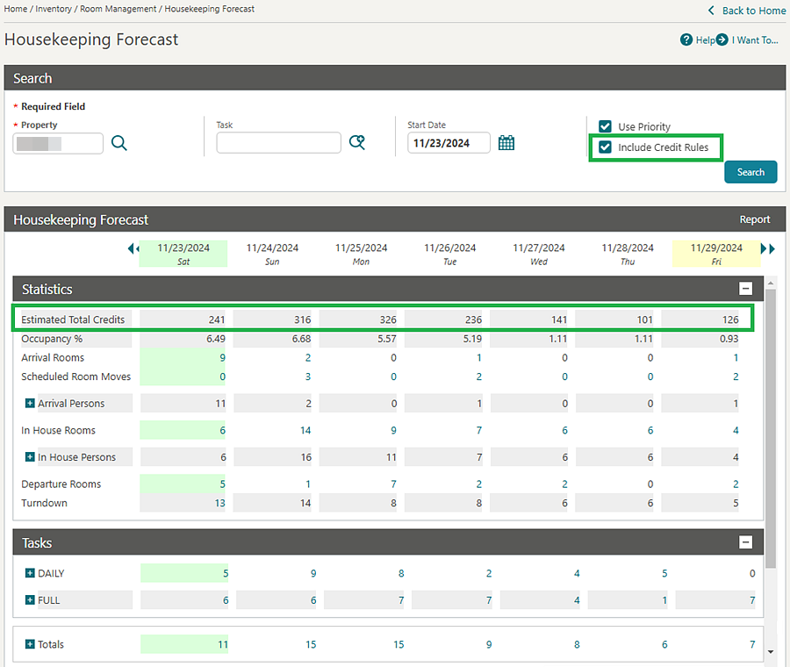
Task: Select the 11/27/2024 Wed column header
Action: (539, 254)
